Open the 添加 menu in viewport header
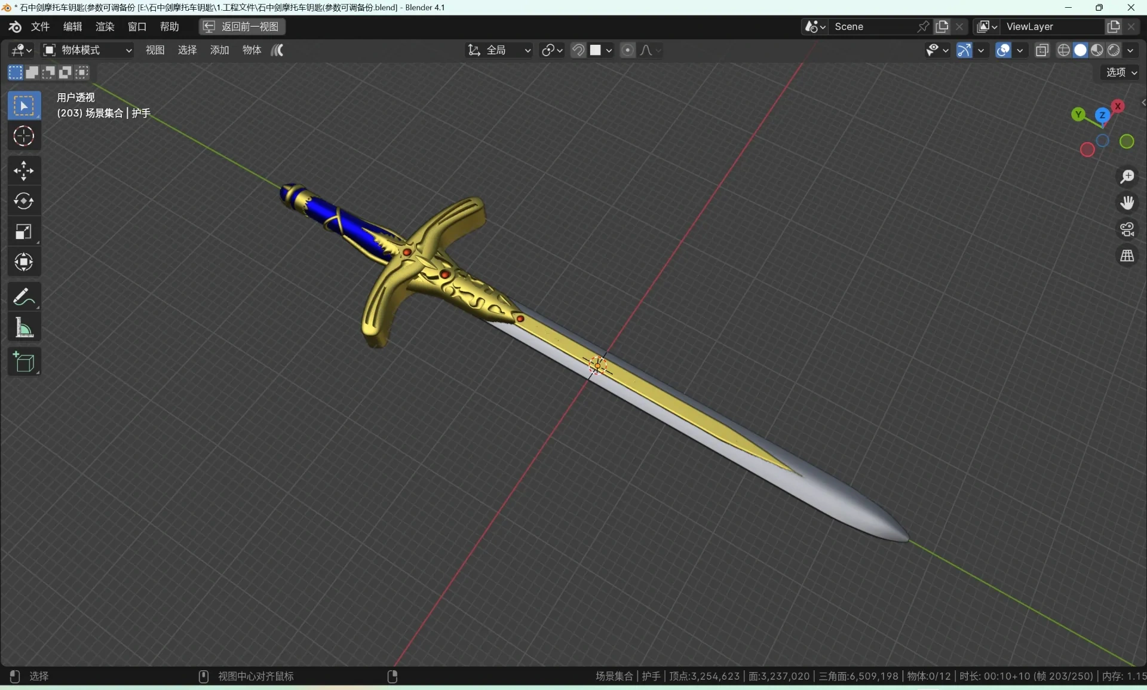This screenshot has height=690, width=1147. tap(219, 50)
